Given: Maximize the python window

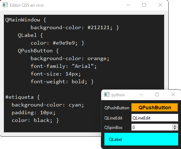Looking at the screenshot, I should point(157,95).
